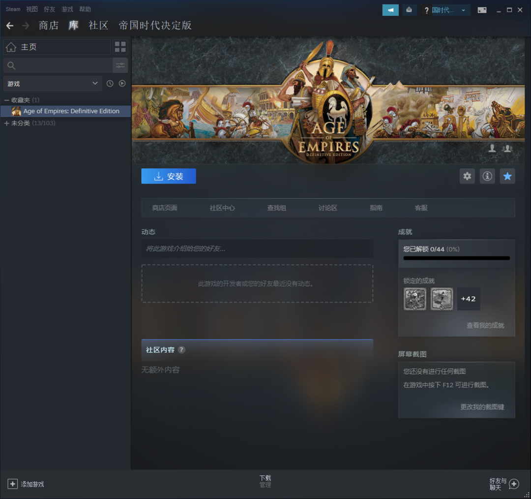Open the 视图 menu
Screen dimensions: 531x499
pos(31,9)
